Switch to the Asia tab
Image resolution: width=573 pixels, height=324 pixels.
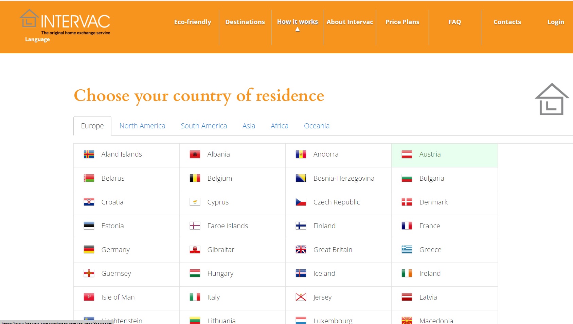[x=248, y=126]
